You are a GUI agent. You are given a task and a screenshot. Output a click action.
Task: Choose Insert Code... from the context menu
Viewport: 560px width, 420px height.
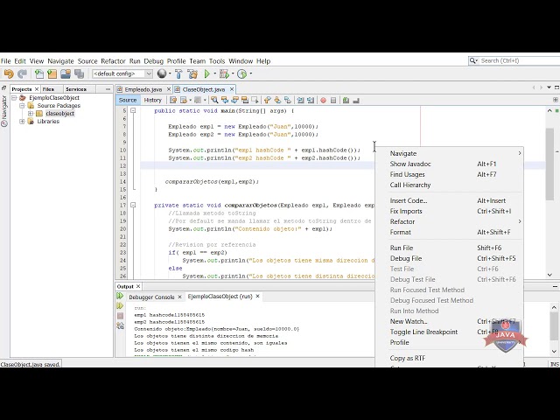pos(449,200)
